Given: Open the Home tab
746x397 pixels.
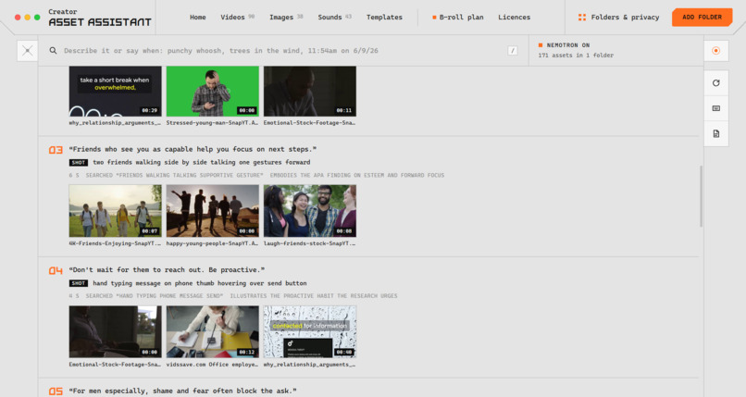Looking at the screenshot, I should (197, 17).
